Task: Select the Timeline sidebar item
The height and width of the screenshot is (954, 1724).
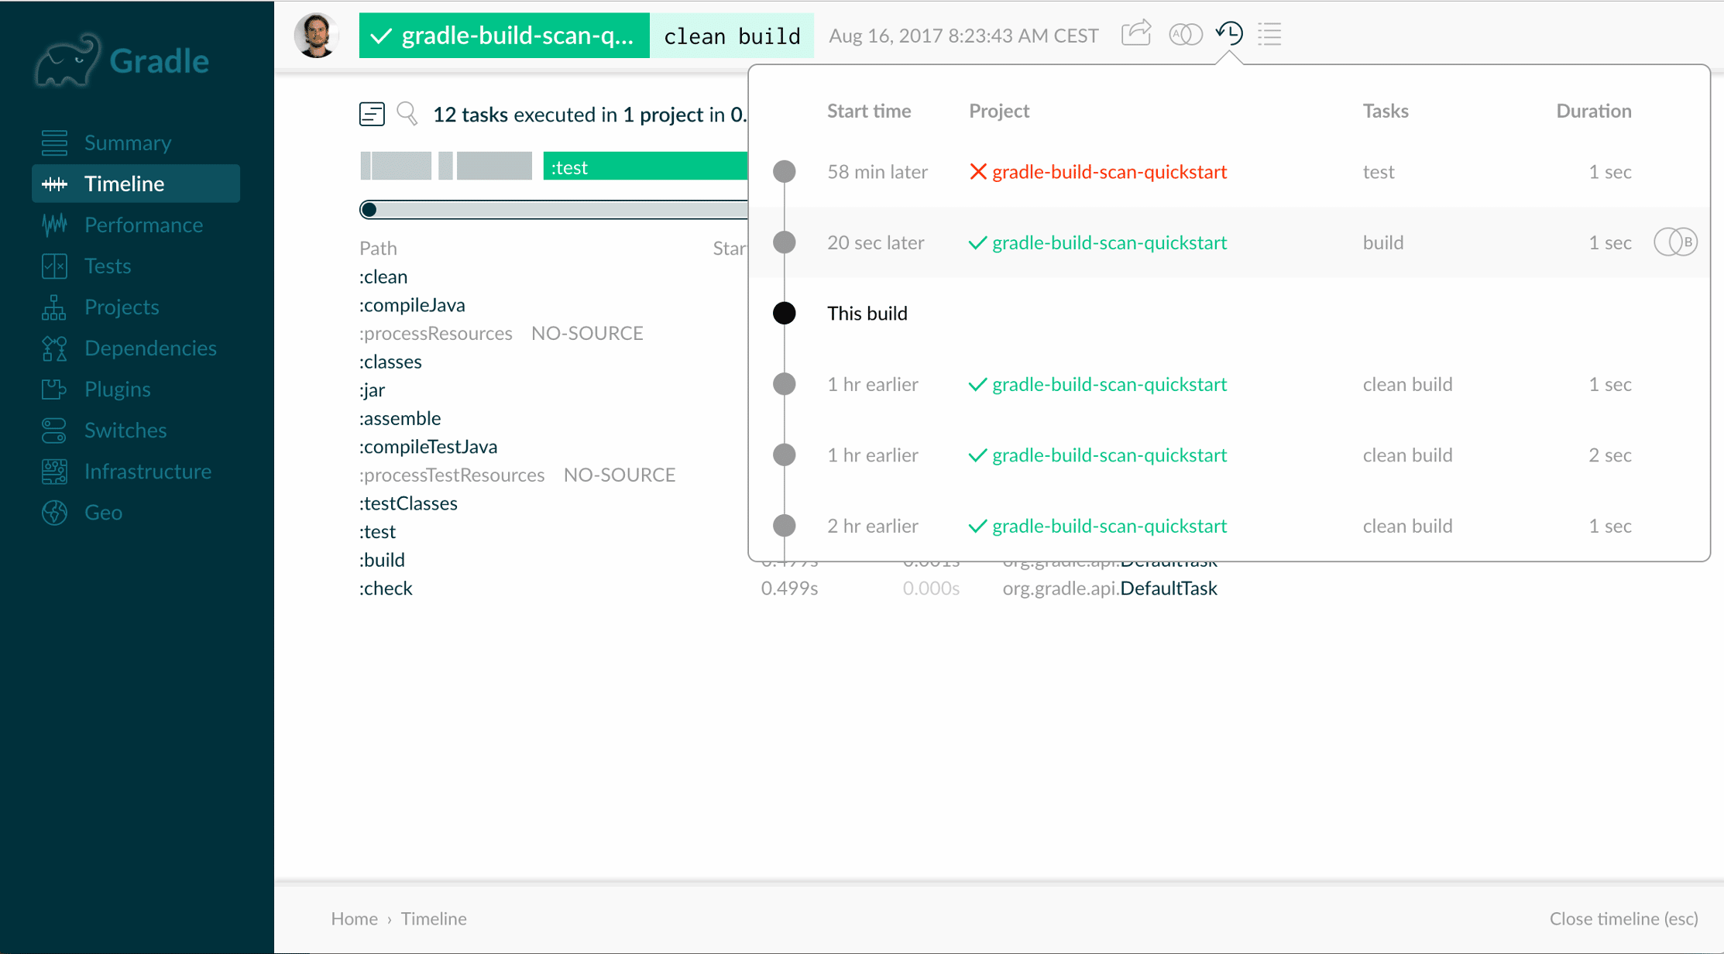Action: tap(136, 184)
